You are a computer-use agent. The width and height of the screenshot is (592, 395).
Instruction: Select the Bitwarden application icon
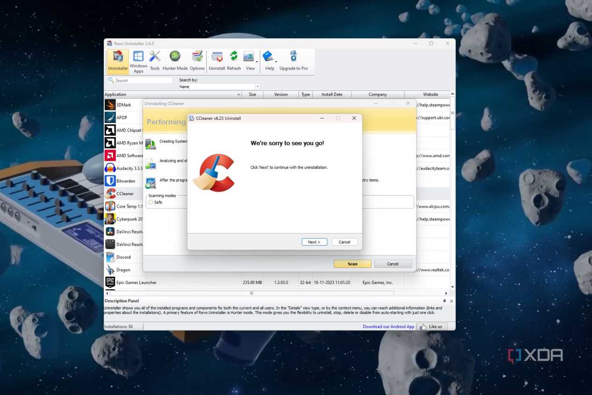[110, 181]
